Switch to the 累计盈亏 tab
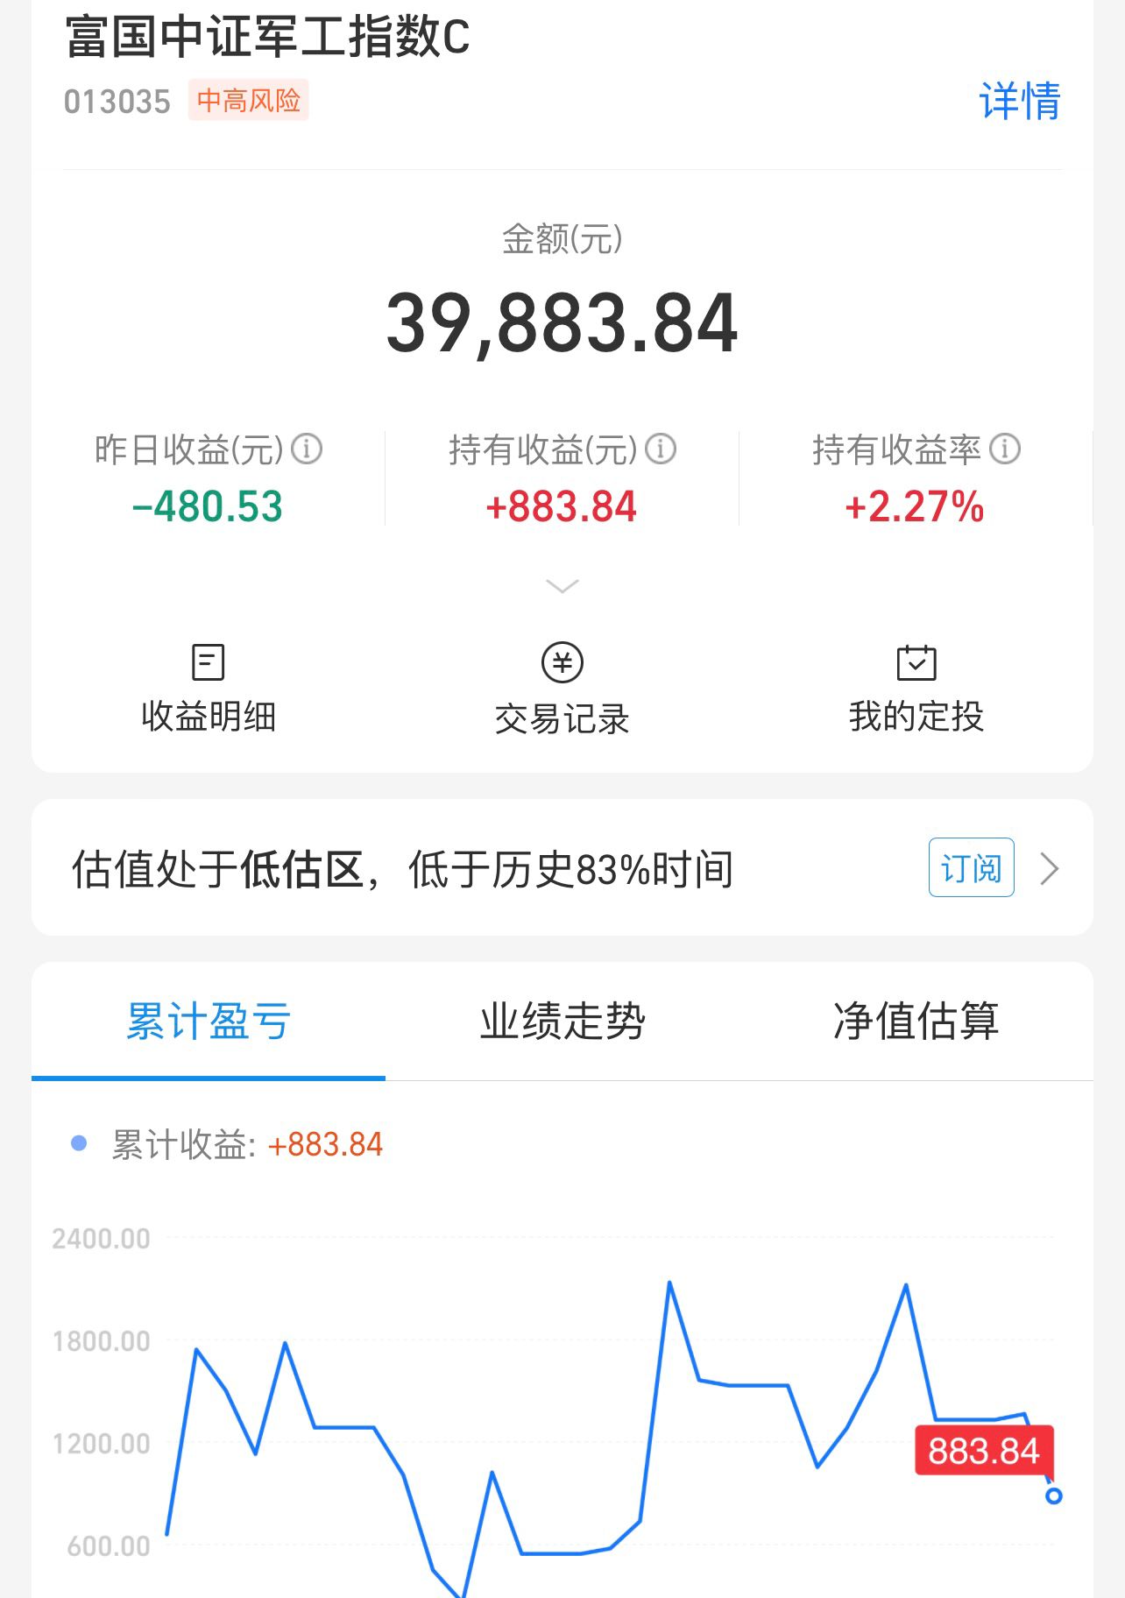 coord(209,1022)
